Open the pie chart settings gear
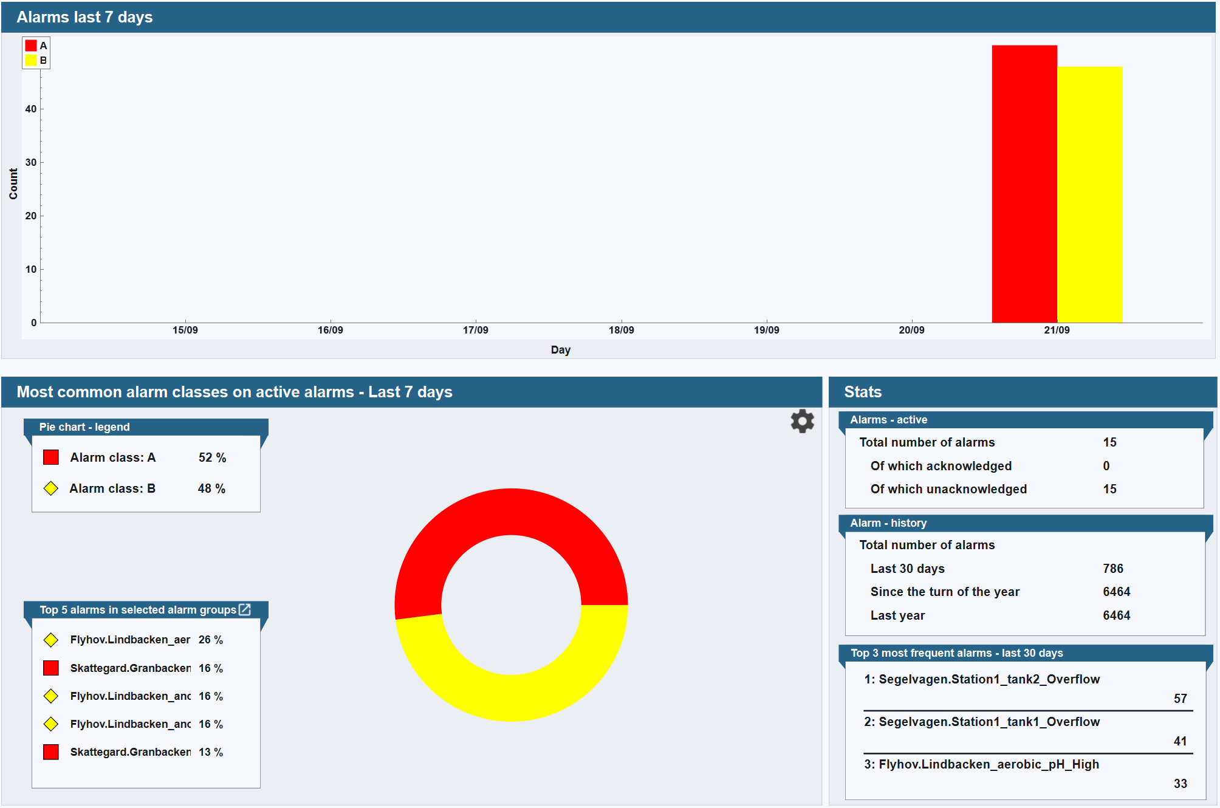Screen dimensions: 1220x808 (x=802, y=421)
